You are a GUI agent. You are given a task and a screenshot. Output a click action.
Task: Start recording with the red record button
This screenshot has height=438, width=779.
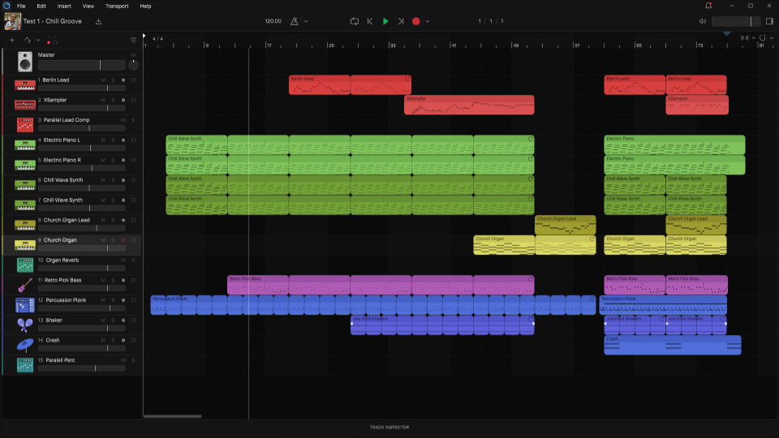click(415, 21)
